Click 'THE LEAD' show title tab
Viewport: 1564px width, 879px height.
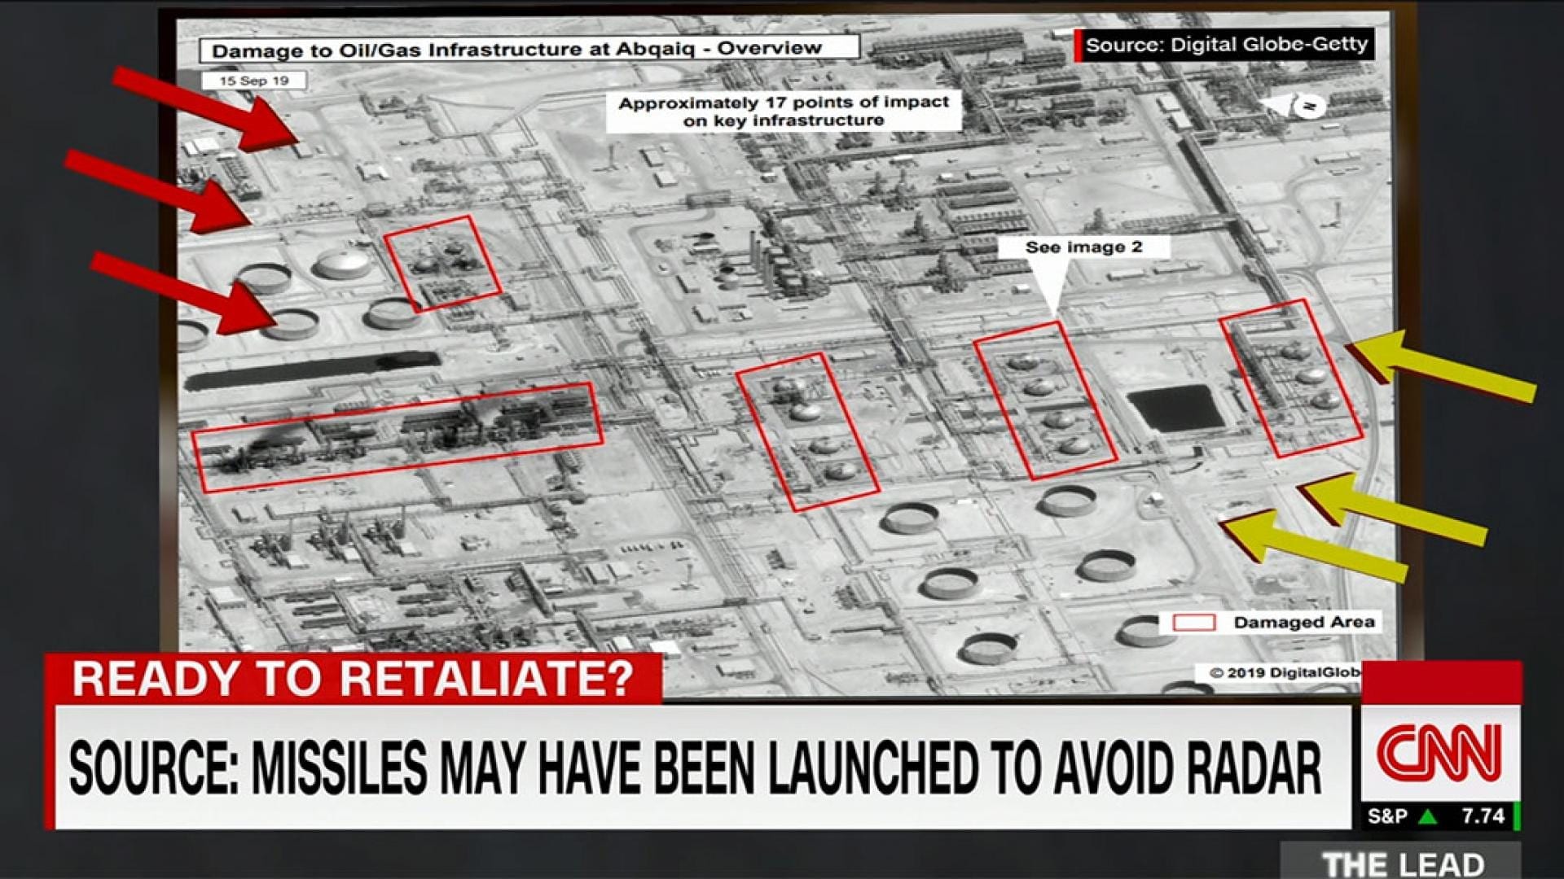click(1401, 862)
